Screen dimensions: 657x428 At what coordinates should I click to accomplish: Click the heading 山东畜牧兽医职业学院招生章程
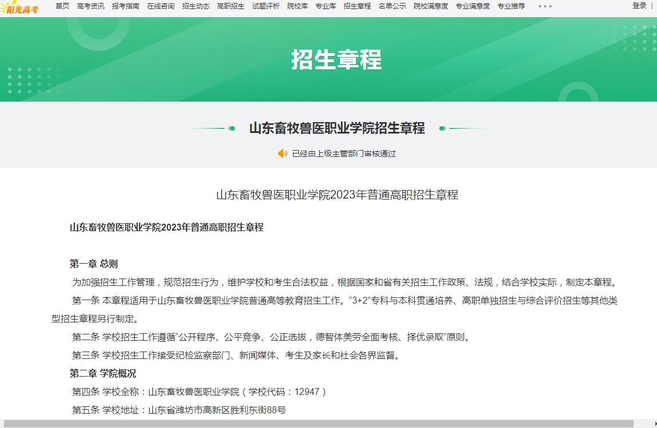337,128
